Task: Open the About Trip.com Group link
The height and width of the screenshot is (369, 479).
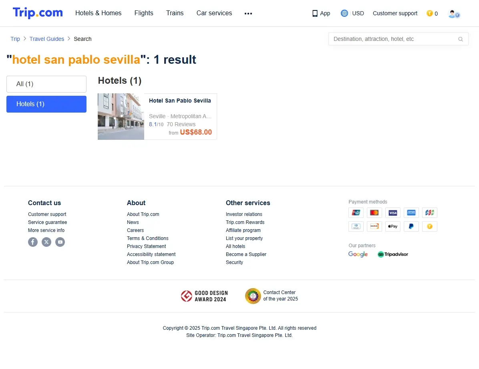Action: click(x=150, y=262)
